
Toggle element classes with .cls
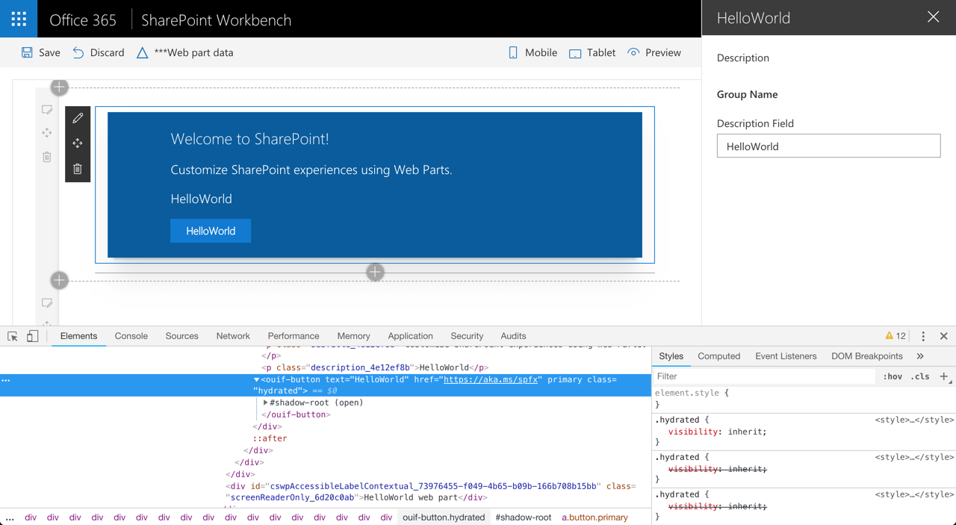(921, 376)
